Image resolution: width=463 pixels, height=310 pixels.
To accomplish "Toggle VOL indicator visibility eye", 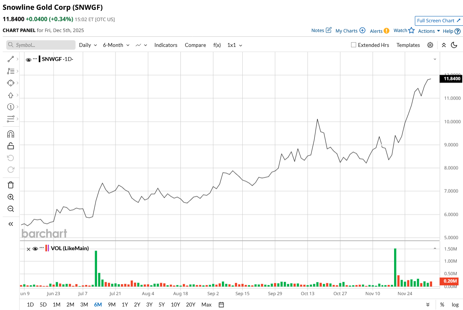I will pos(35,249).
